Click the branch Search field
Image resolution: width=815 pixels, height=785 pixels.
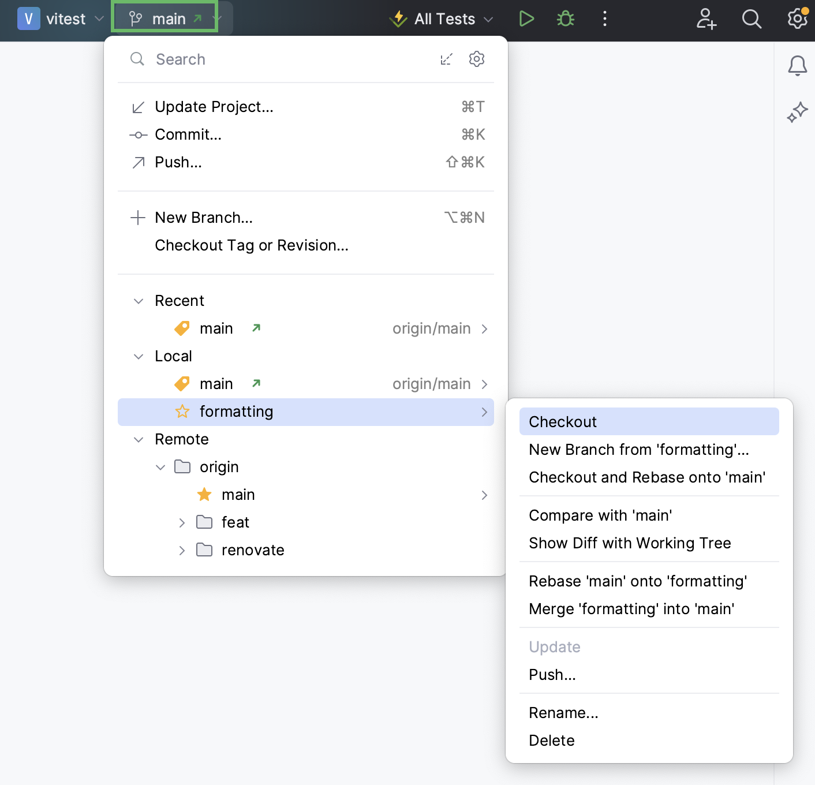click(x=231, y=59)
